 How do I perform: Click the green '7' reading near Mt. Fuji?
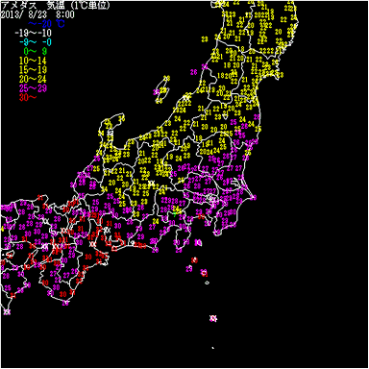(x=175, y=214)
